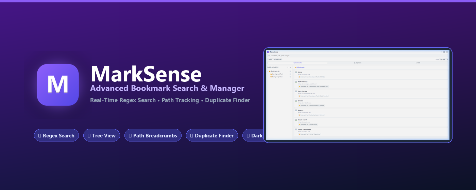Image resolution: width=476 pixels, height=190 pixels.
Task: Open the GitHub bookmark title
Action: (x=300, y=72)
